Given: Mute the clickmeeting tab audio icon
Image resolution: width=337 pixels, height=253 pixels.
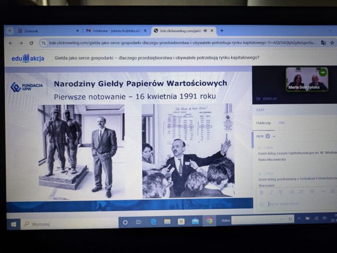Looking at the screenshot, I should click(205, 31).
